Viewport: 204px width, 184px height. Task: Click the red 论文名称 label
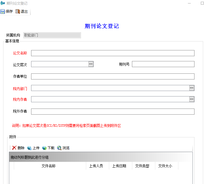click(20, 53)
